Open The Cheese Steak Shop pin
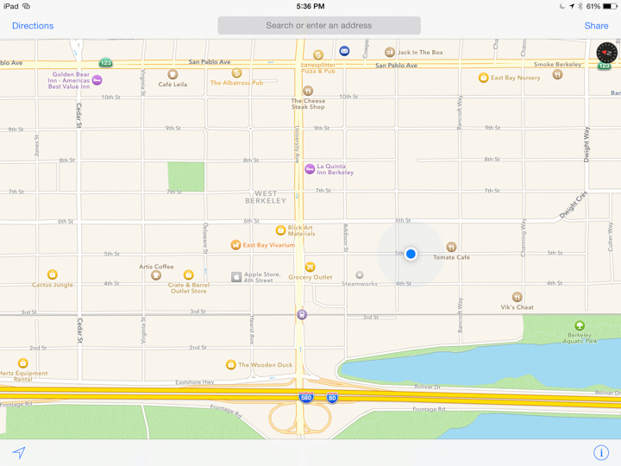621x466 pixels. tap(308, 91)
